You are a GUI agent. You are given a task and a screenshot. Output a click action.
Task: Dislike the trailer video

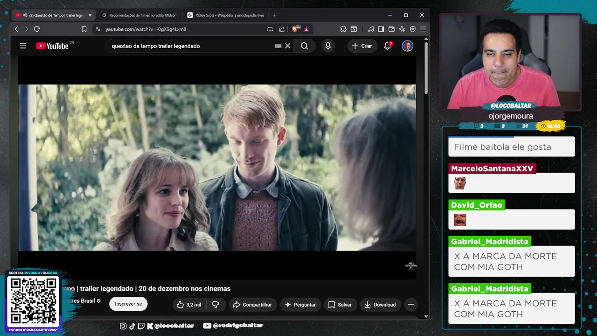(215, 305)
